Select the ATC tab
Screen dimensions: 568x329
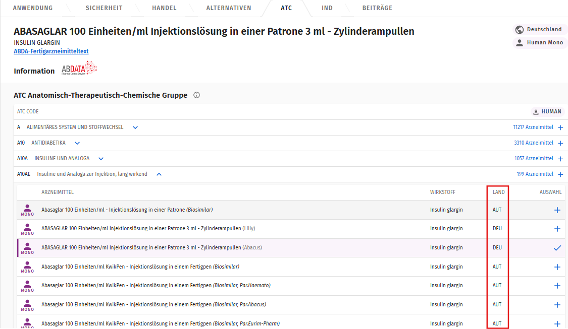tap(286, 8)
